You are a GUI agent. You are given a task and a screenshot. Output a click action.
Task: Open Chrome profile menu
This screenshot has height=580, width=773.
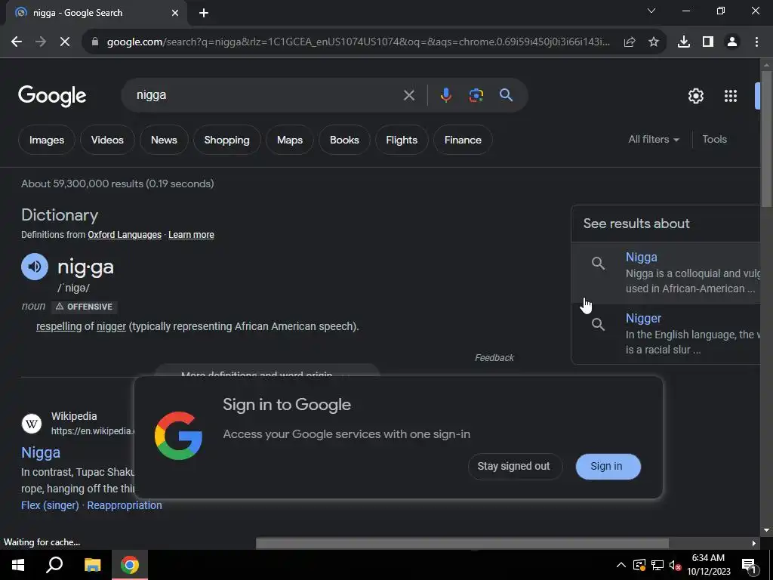click(732, 42)
